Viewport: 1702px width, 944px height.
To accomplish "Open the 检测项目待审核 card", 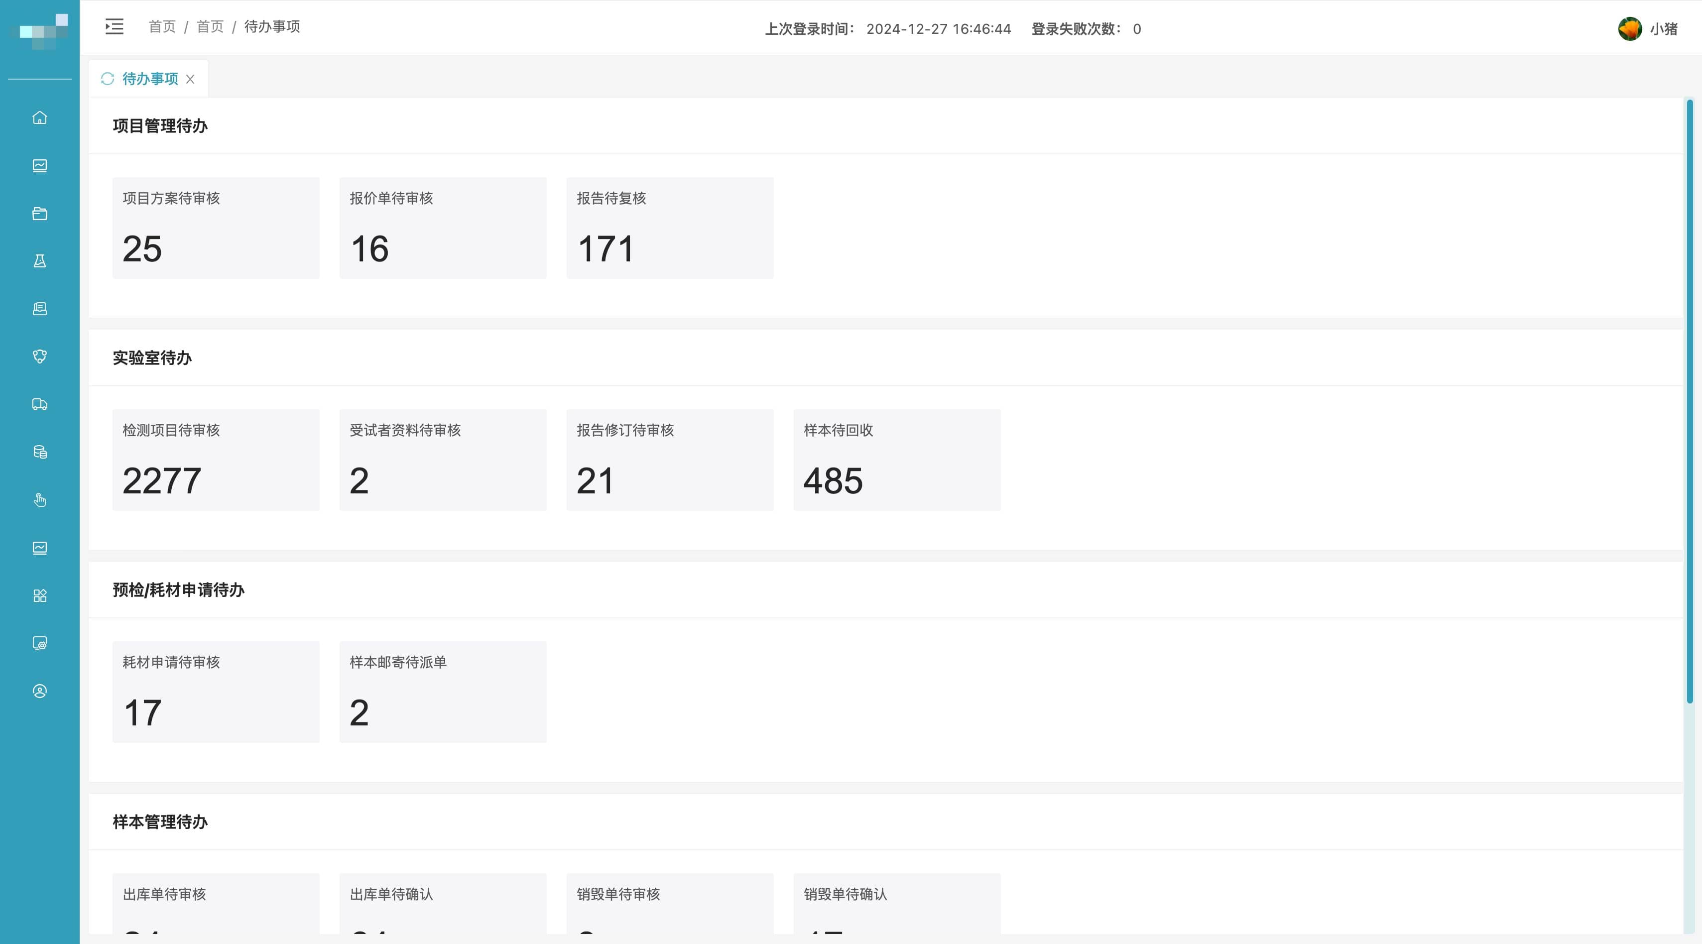I will pyautogui.click(x=216, y=460).
